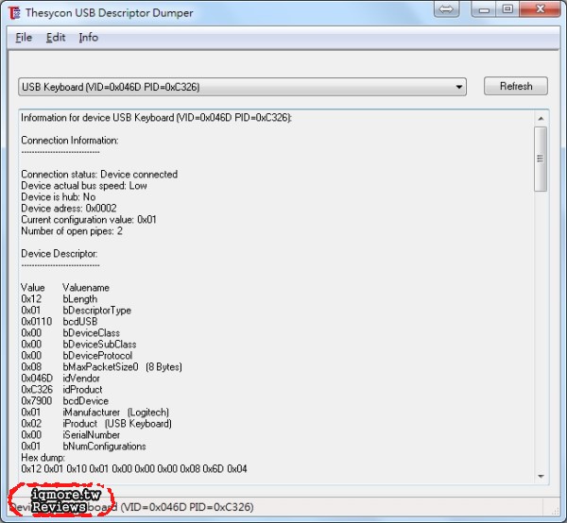The width and height of the screenshot is (567, 523).
Task: Open the File menu
Action: click(24, 38)
